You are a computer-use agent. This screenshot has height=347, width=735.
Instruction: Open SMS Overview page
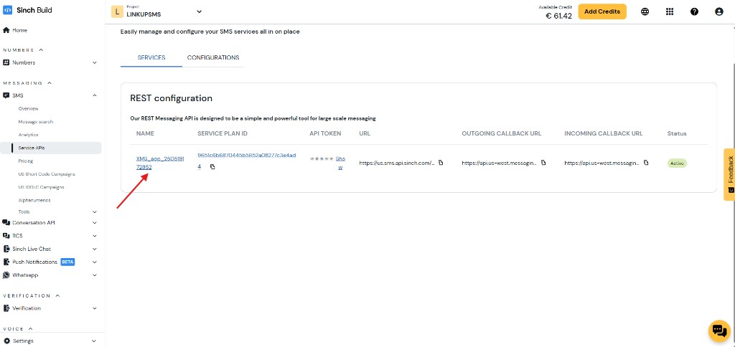(x=28, y=109)
